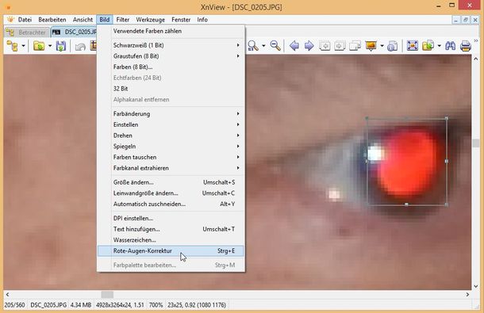
Task: Expand the copy-to-folder dropdown arrow
Action: (x=439, y=46)
